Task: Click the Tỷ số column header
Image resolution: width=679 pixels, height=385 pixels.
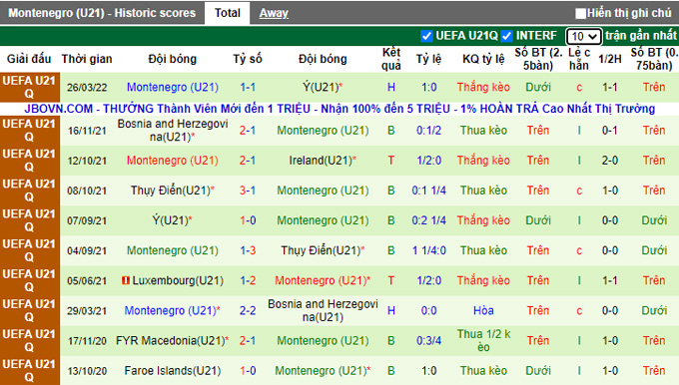Action: 248,59
